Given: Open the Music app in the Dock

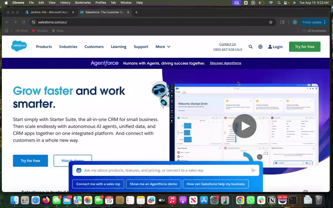Looking at the screenshot, I should point(172,200).
